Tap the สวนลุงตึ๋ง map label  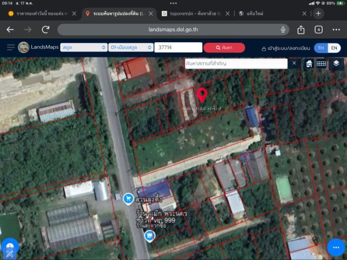(x=149, y=200)
